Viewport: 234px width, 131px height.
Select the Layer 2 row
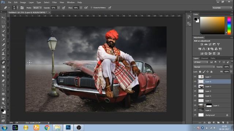click(x=212, y=110)
